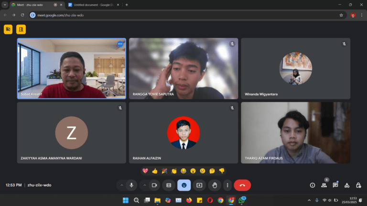
Task: Close the Meet tab
Action: point(61,5)
